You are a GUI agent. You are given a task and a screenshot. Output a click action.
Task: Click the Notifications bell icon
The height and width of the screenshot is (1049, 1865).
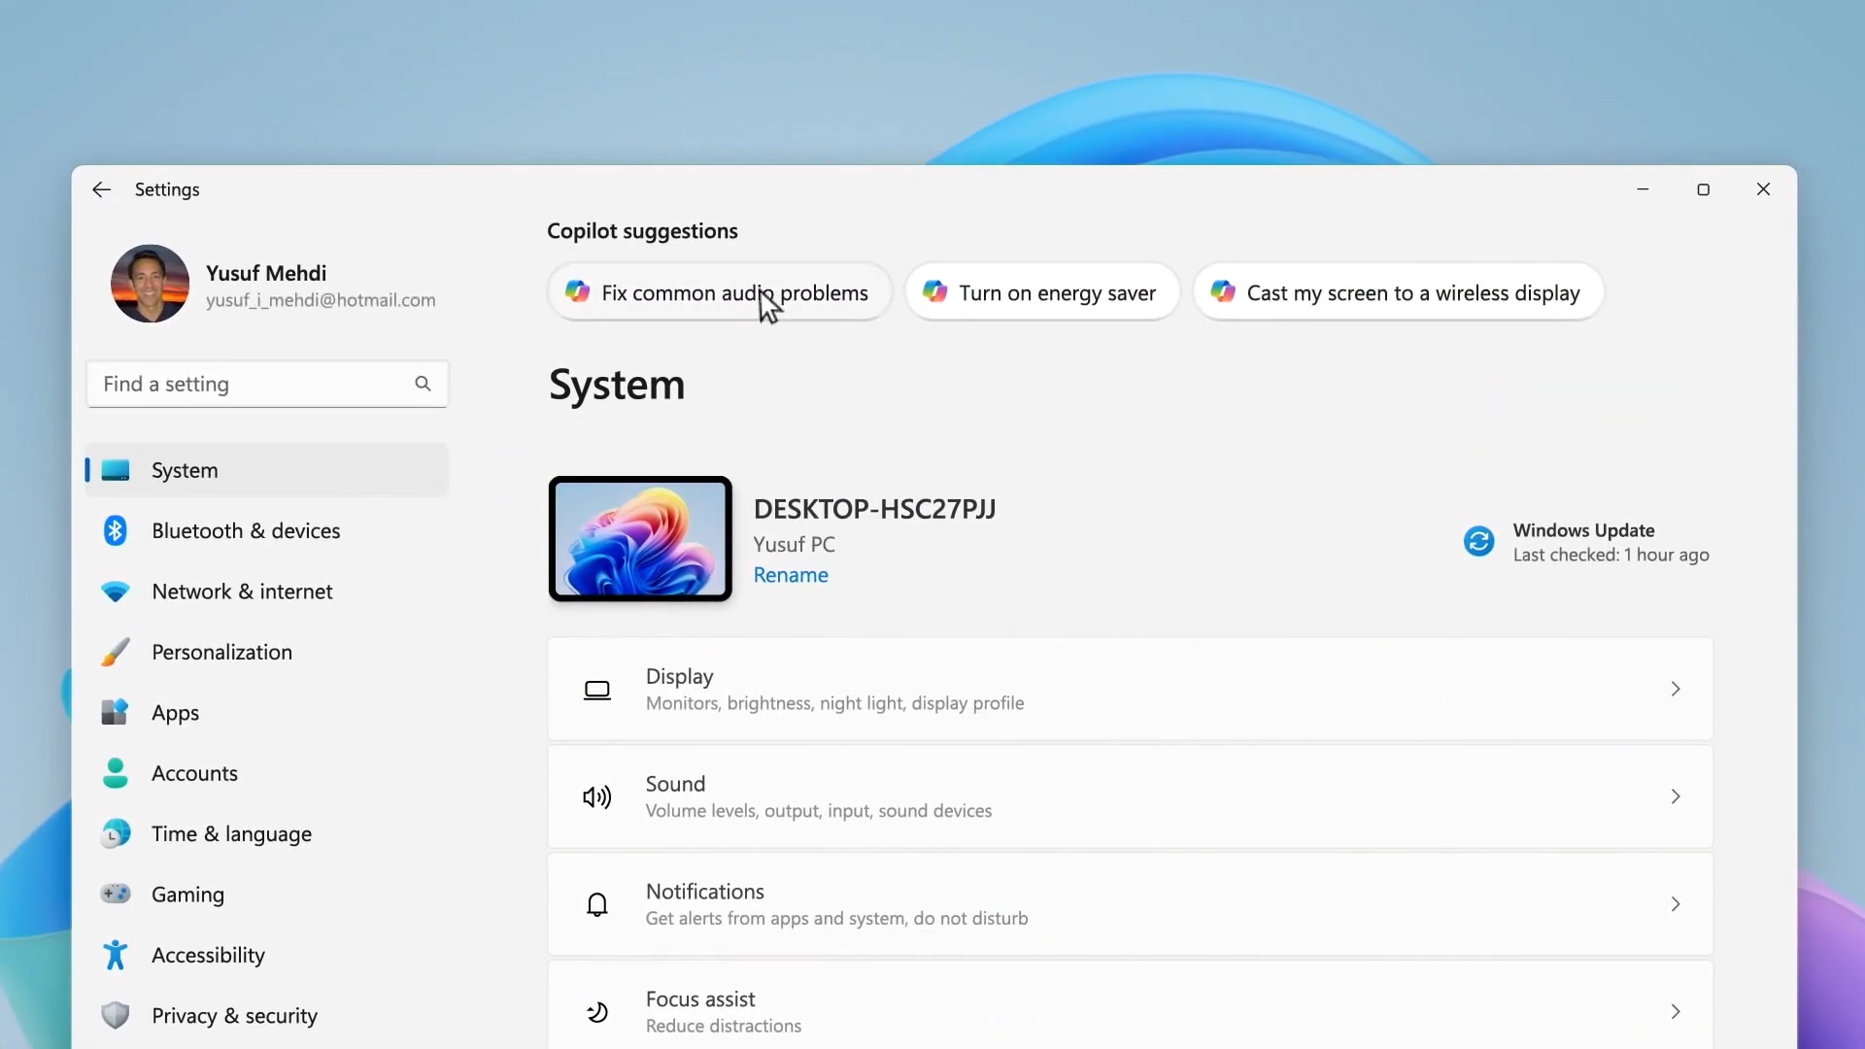tap(597, 904)
